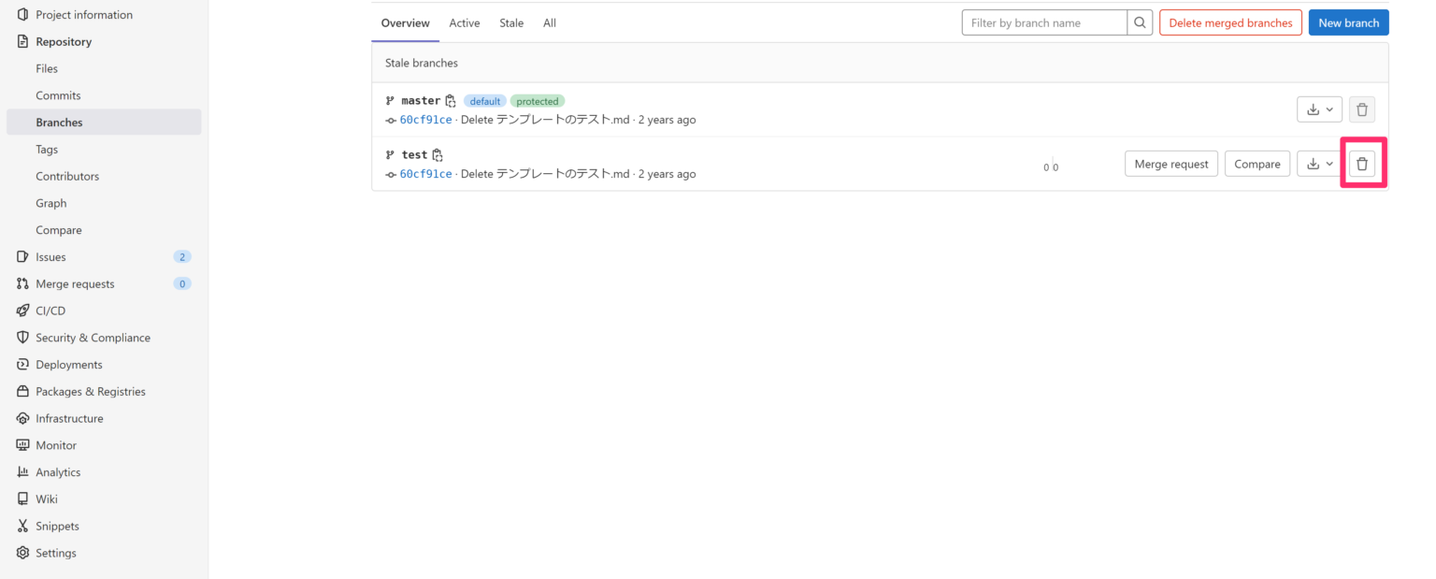
Task: Click Delete merged branches
Action: [x=1230, y=22]
